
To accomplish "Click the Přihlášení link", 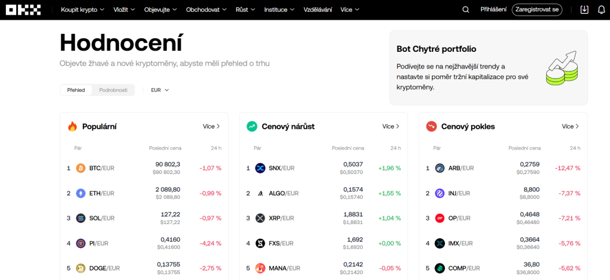I will tap(493, 10).
